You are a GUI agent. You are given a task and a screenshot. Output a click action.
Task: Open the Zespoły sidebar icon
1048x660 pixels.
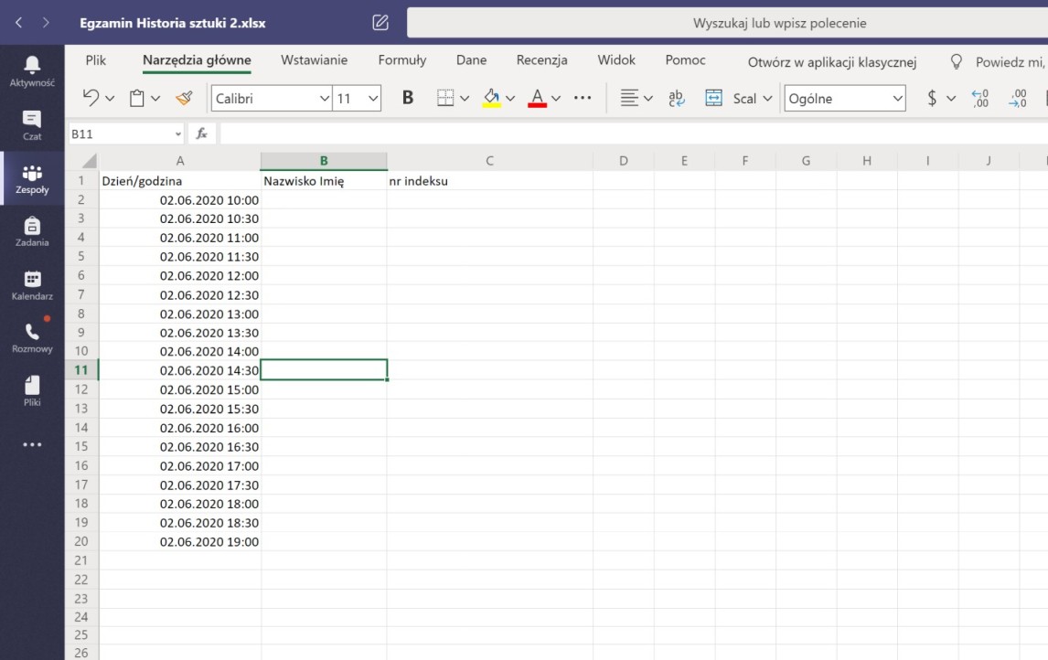(32, 178)
